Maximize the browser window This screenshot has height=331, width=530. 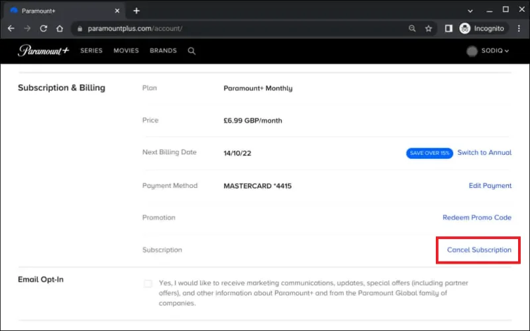coord(505,9)
